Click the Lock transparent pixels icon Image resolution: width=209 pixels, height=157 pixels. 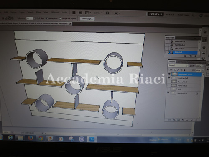(x=175, y=70)
